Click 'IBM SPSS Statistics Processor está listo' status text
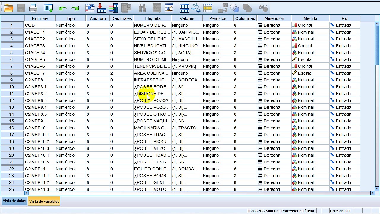380x214 pixels. (x=281, y=211)
